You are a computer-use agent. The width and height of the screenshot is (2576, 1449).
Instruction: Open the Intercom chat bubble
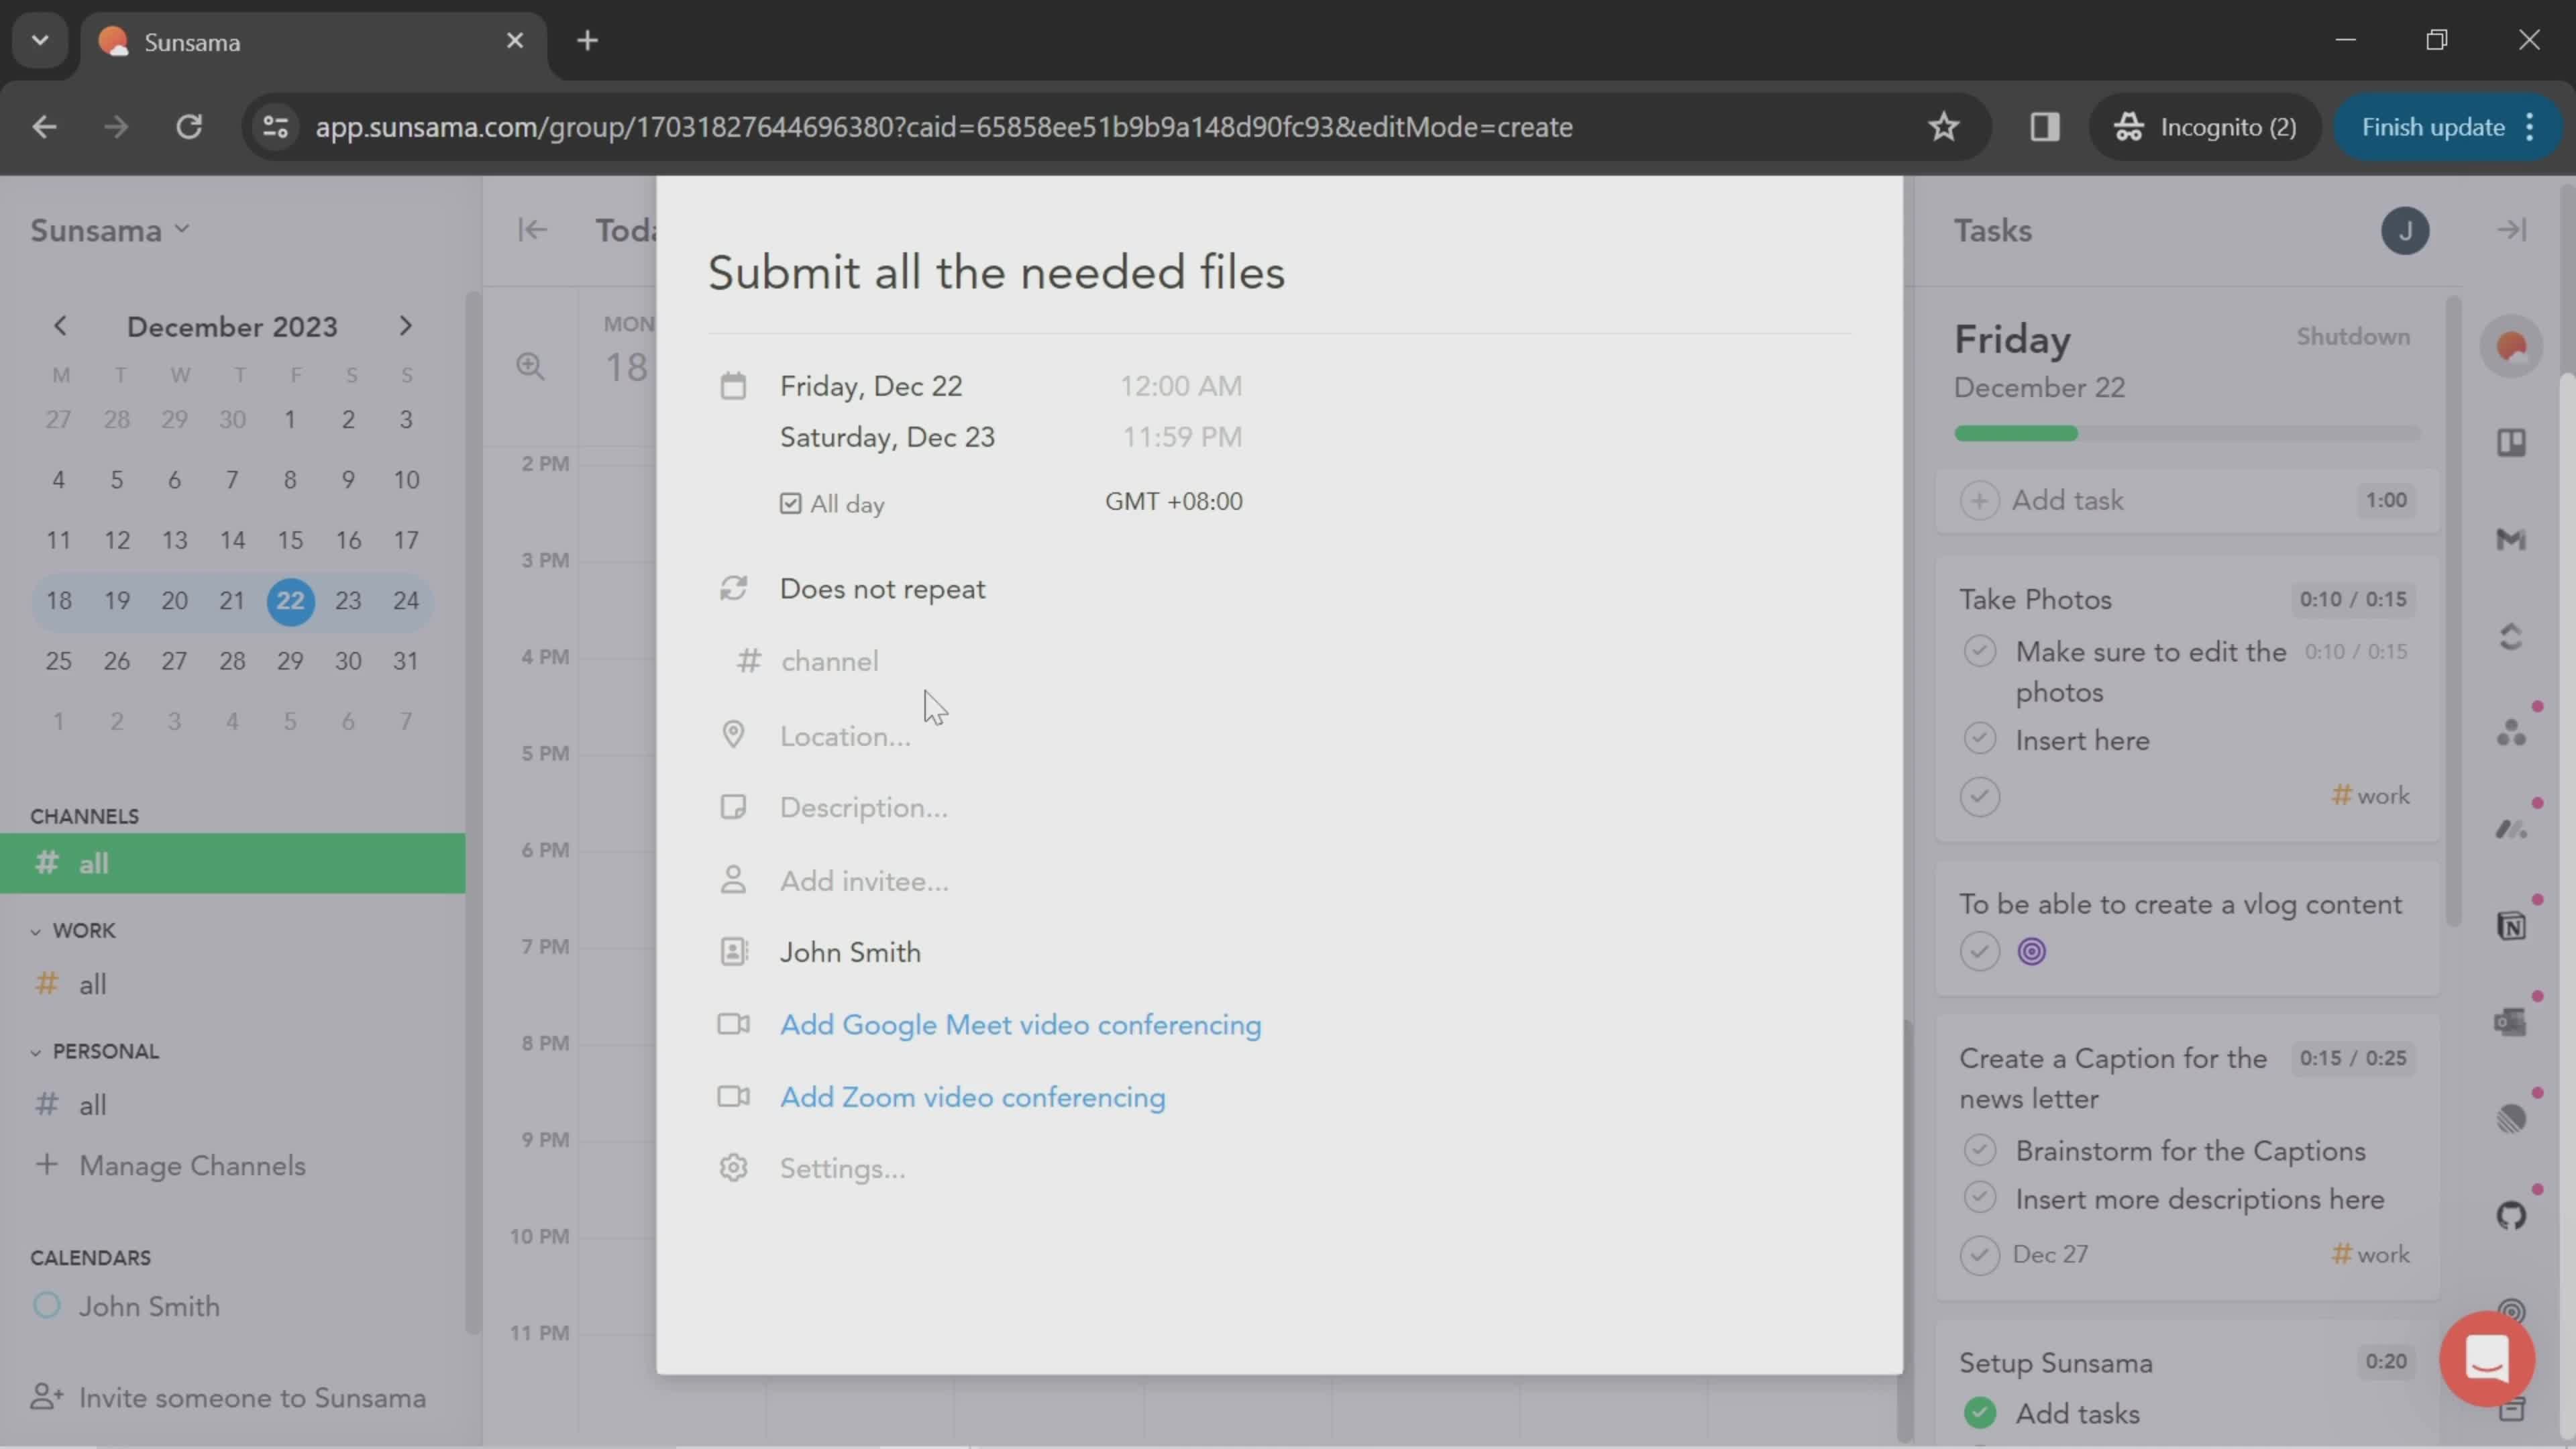2487,1358
